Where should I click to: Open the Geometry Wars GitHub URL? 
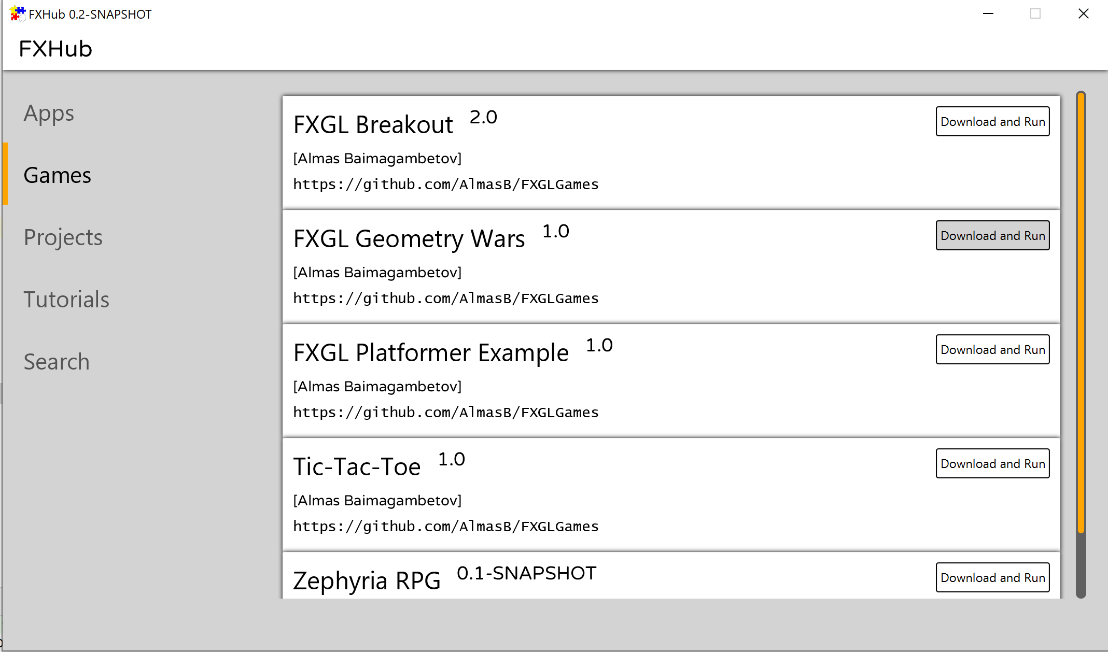coord(445,299)
